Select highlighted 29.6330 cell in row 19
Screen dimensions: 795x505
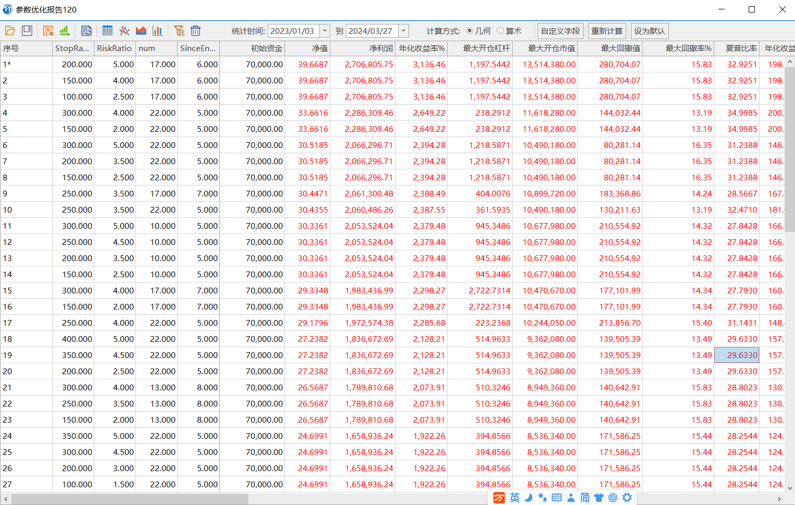tap(737, 355)
